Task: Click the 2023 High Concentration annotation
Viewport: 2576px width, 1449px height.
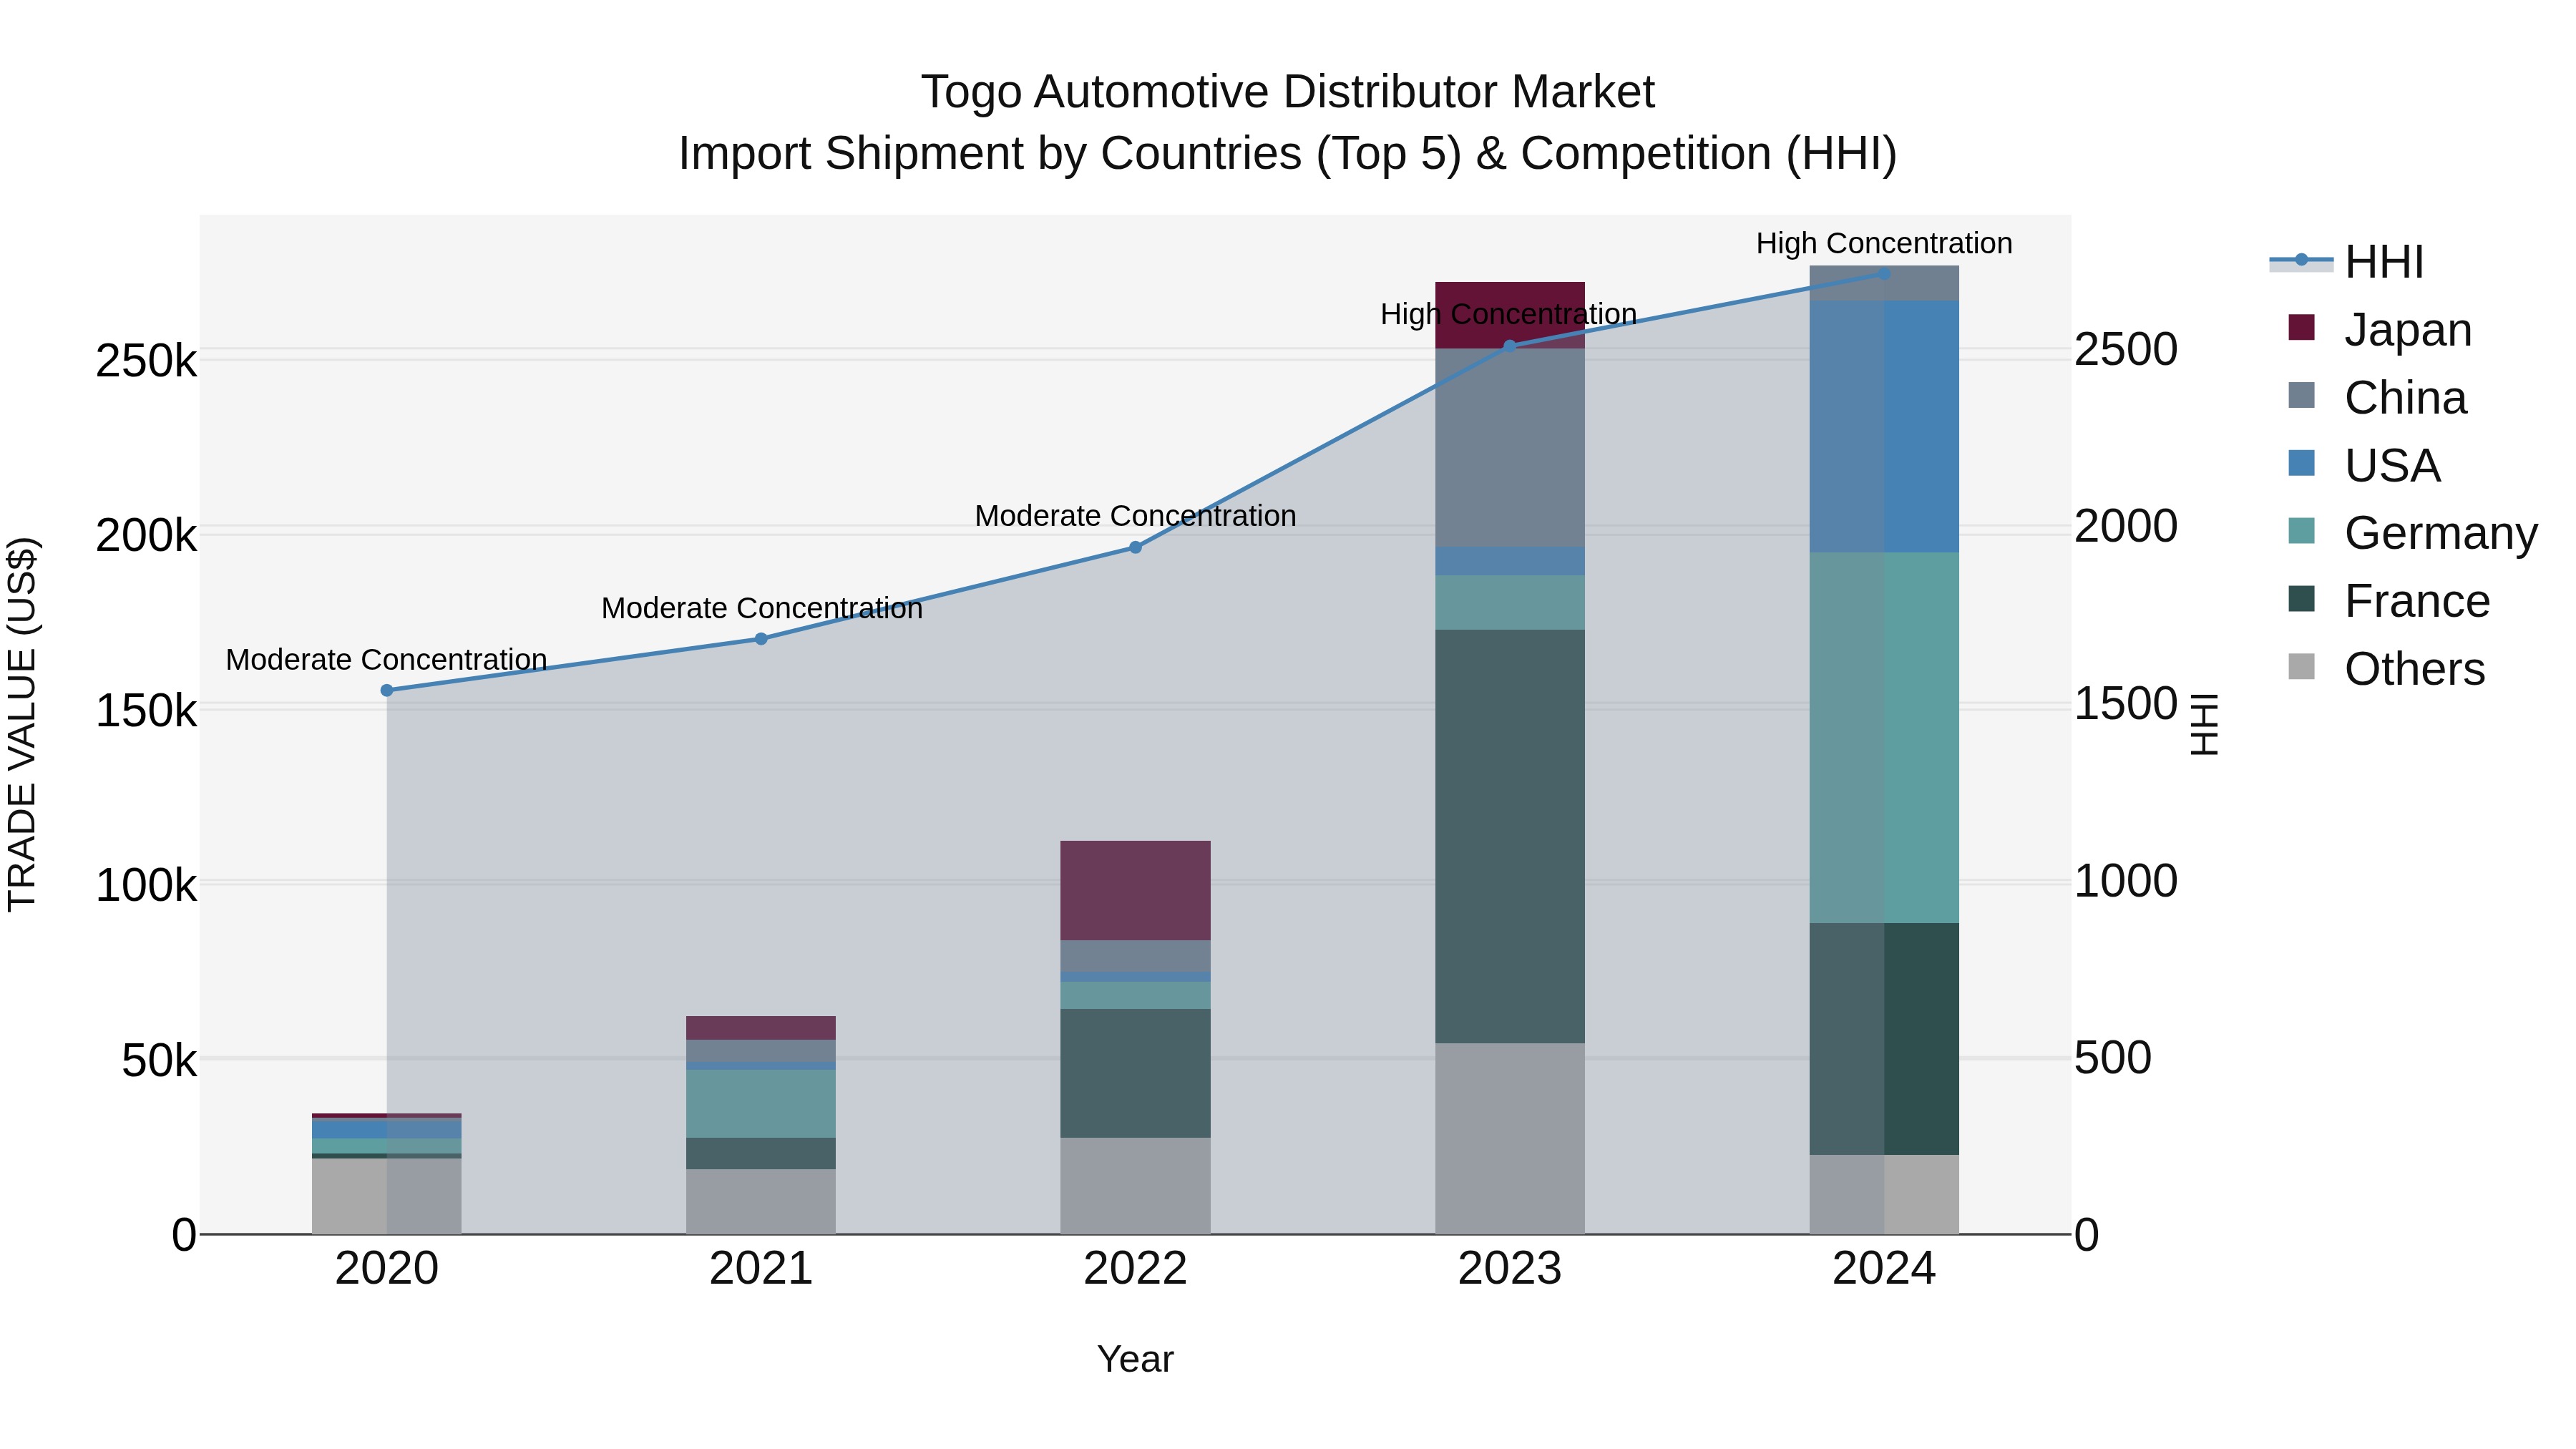Action: click(1508, 314)
